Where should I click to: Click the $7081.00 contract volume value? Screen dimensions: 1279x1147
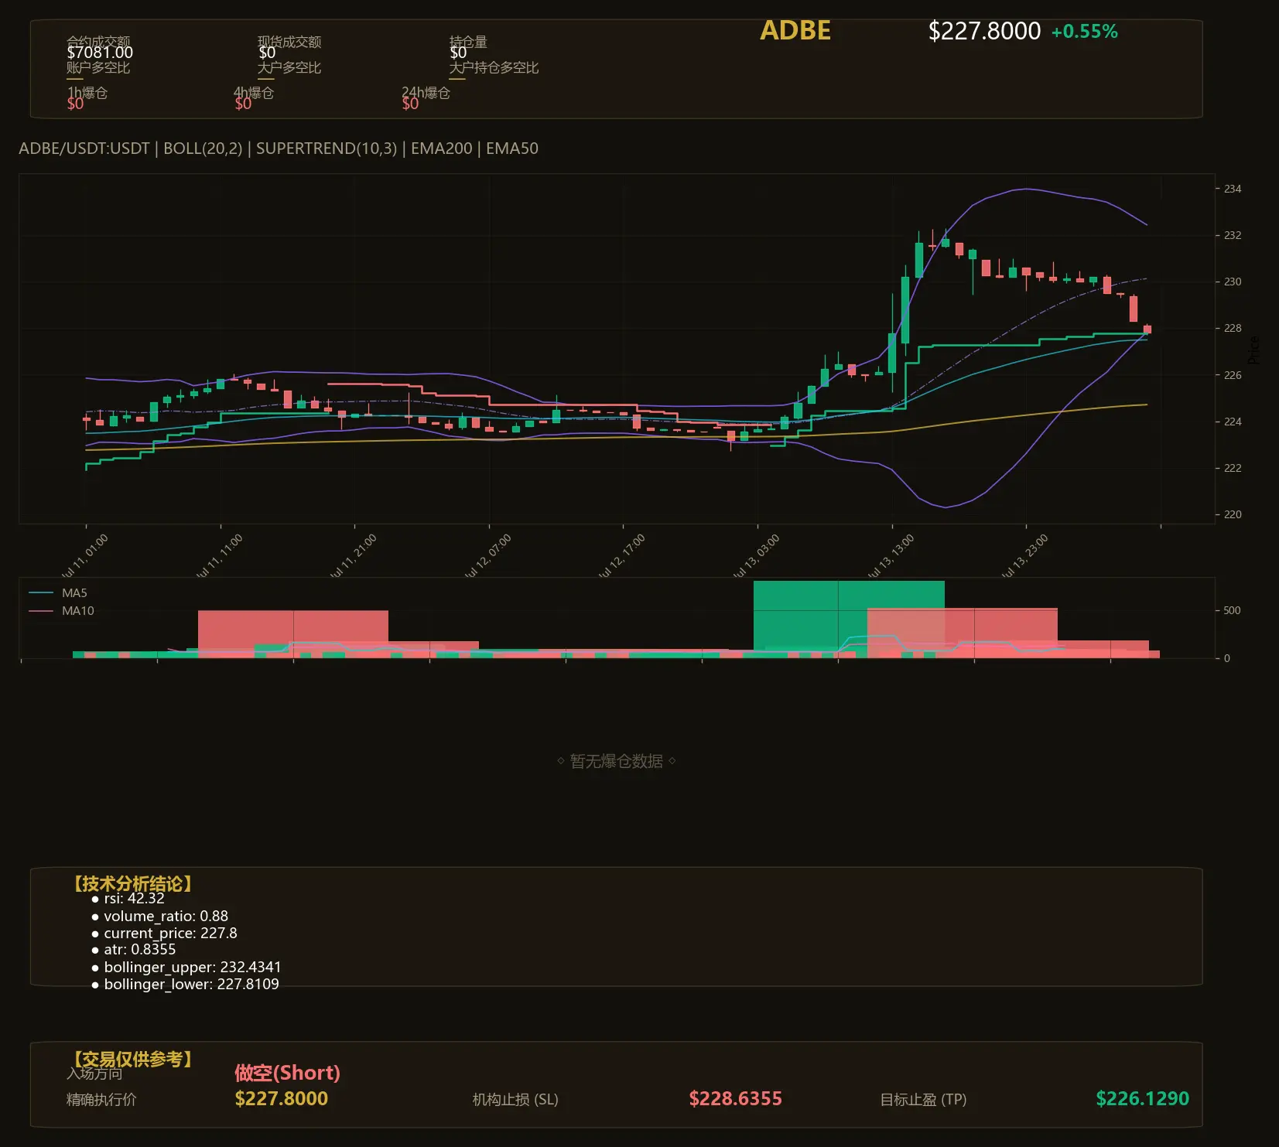click(x=100, y=53)
